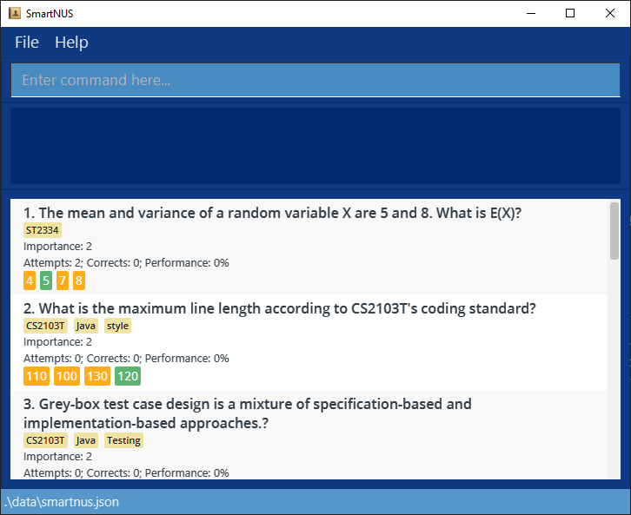Viewport: 631px width, 515px height.
Task: Select answer choice 130 in question 2
Action: (x=97, y=376)
